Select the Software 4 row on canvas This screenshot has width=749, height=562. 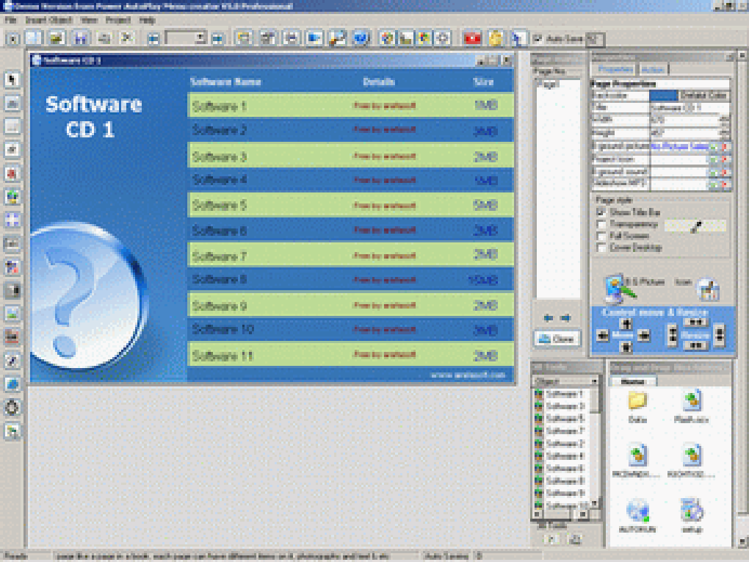pyautogui.click(x=350, y=180)
